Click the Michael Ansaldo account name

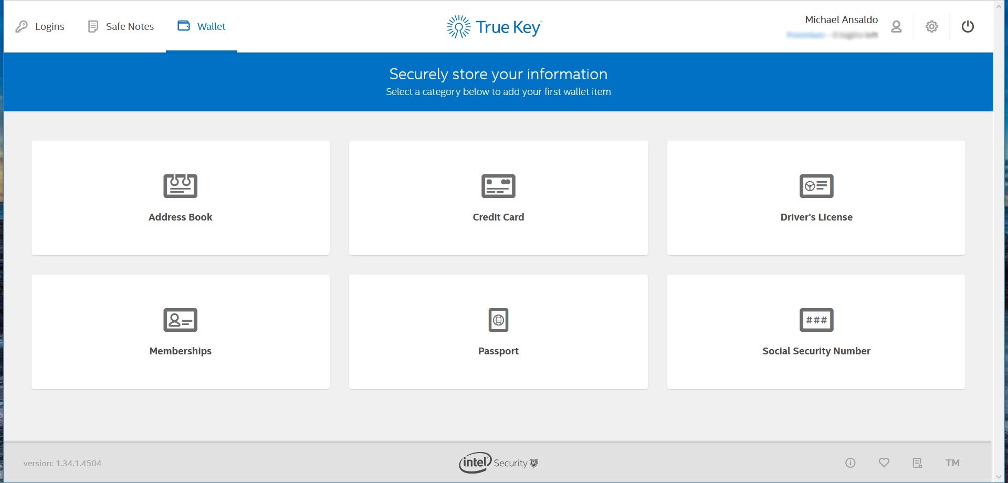pos(841,19)
